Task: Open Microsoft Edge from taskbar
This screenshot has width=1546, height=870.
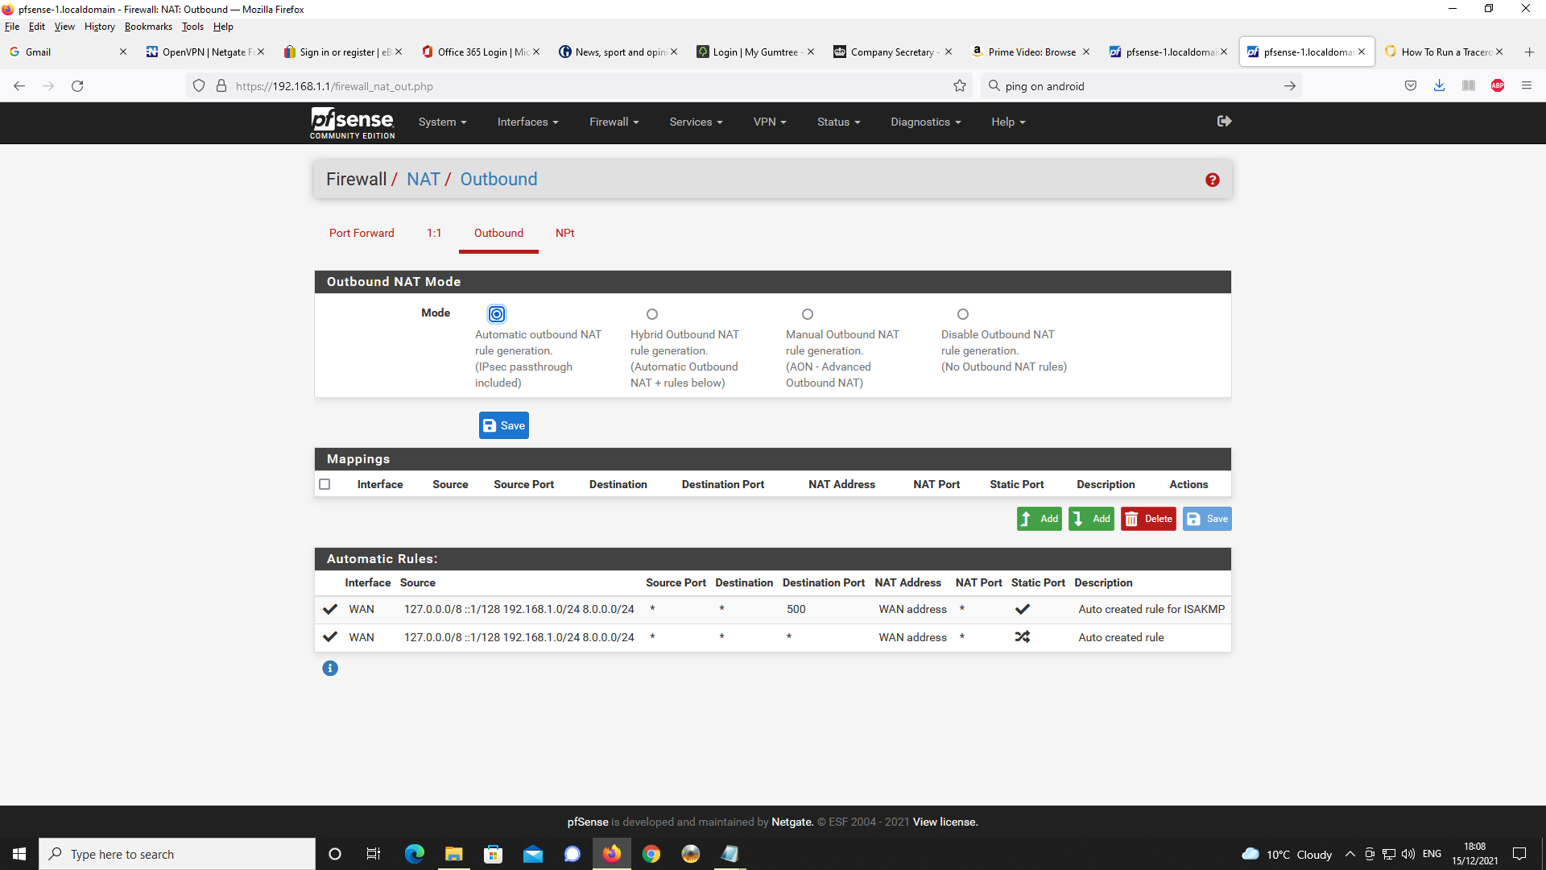Action: pos(415,854)
